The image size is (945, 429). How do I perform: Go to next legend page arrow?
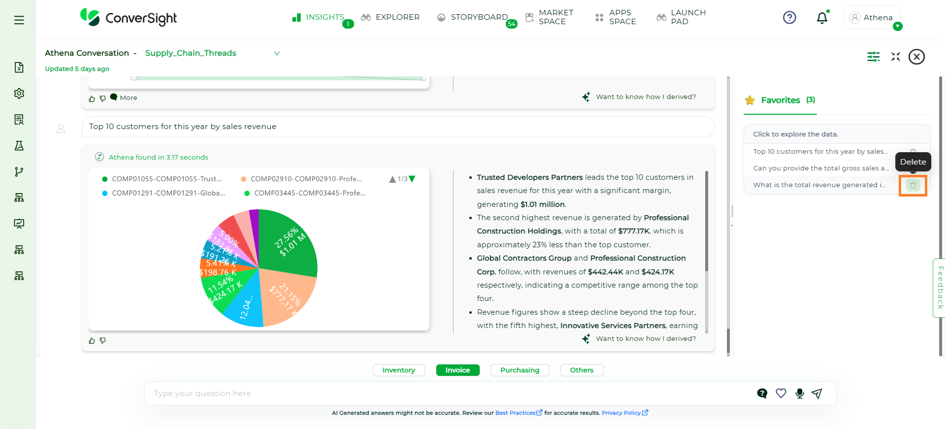(412, 179)
